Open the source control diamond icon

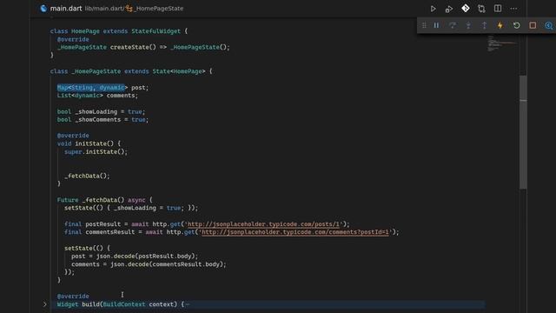tap(466, 8)
